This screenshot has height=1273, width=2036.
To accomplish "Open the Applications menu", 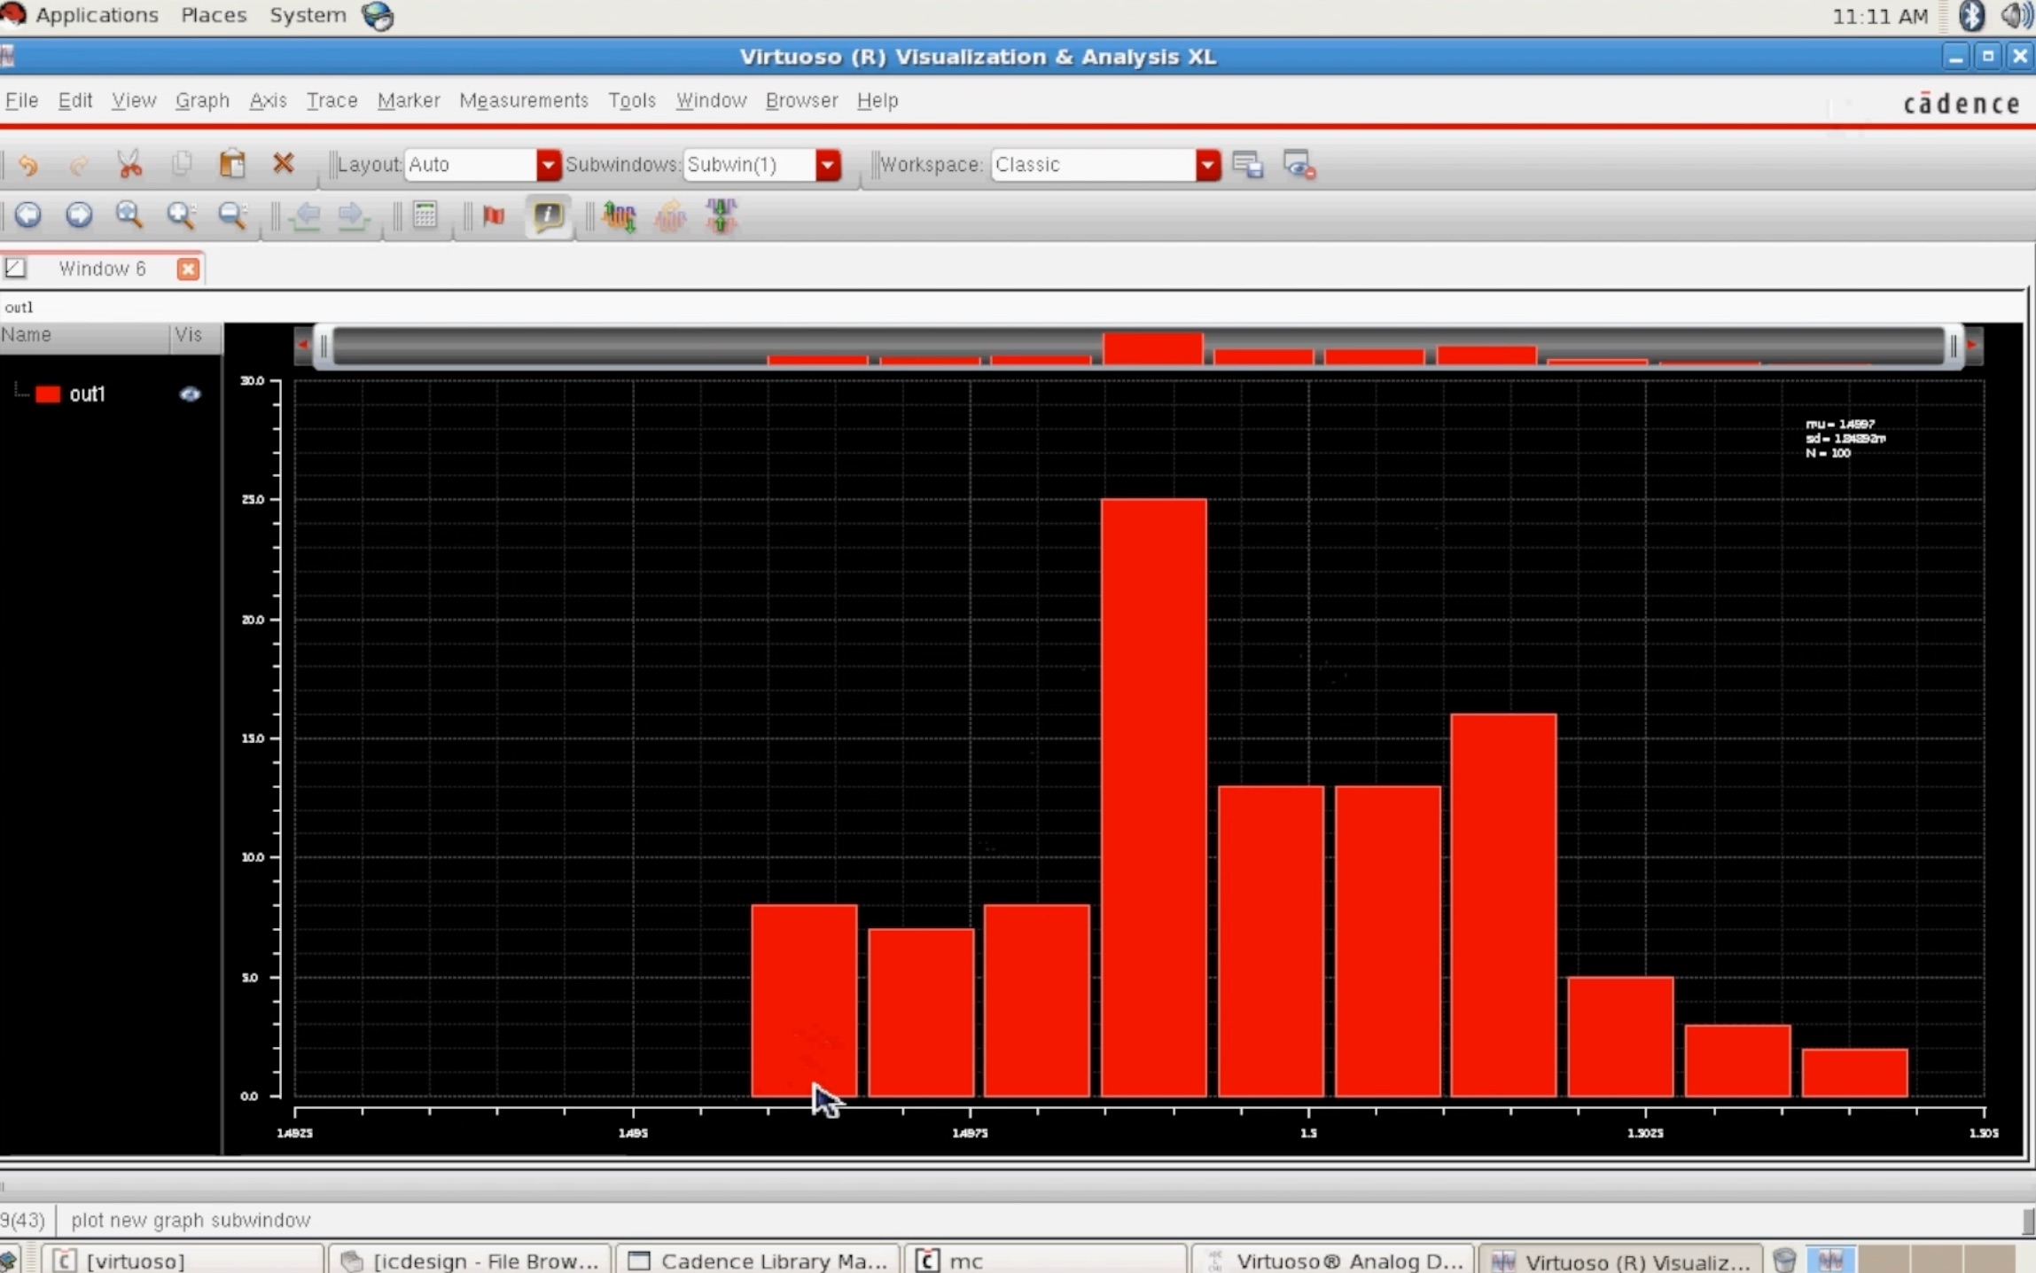I will point(97,15).
